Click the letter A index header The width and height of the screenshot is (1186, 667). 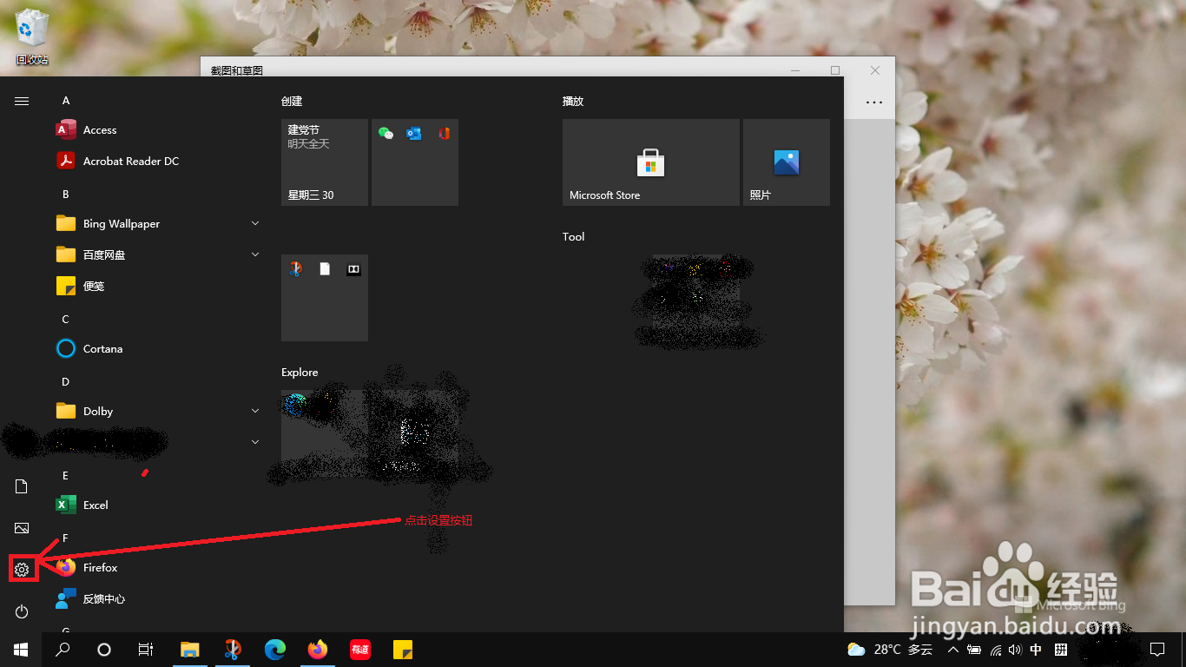[65, 101]
